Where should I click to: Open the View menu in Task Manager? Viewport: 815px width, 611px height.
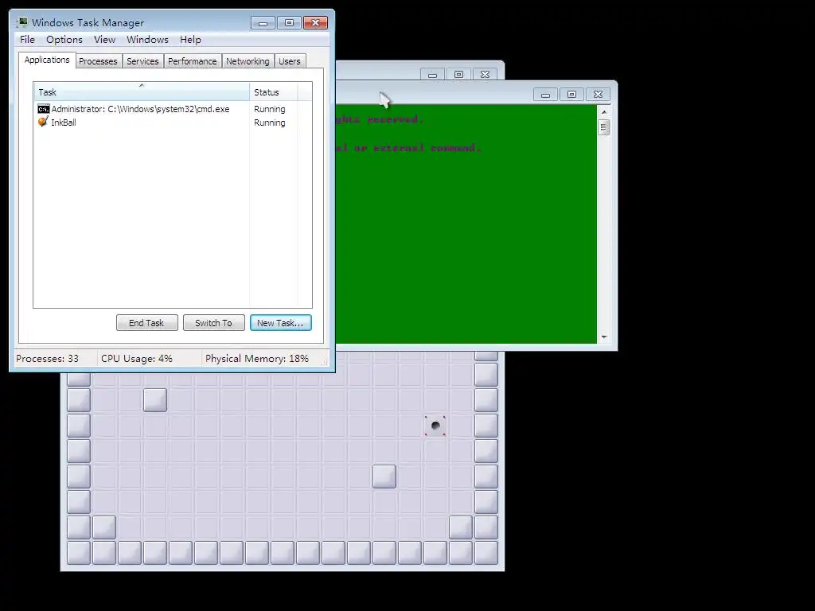(x=104, y=40)
